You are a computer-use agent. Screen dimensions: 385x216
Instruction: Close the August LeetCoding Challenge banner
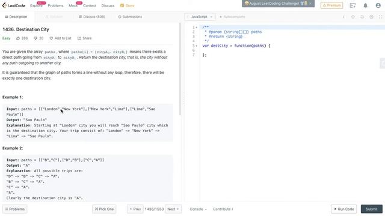coord(310,4)
